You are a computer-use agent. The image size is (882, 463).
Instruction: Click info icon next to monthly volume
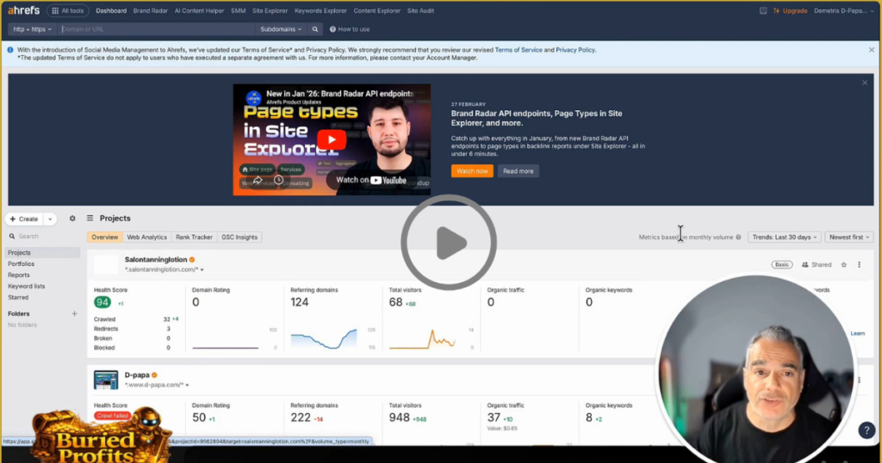pyautogui.click(x=739, y=238)
